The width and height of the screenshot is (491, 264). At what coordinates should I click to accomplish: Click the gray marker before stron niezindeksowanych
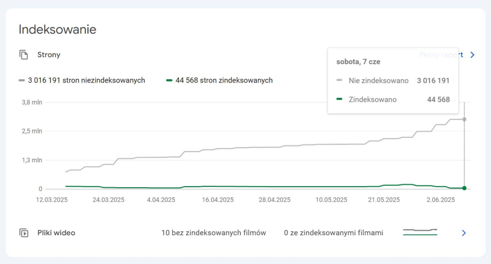22,80
